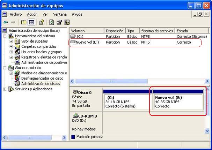Click the Visor de sucesos icon
The image size is (212, 150).
pos(17,41)
